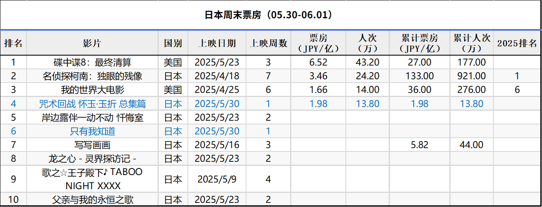Click the 美国 cell in 碟中谍8 row

click(173, 63)
